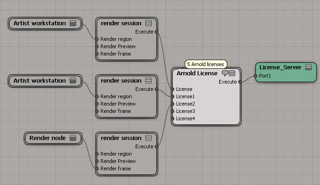
Task: Toggle the middle Artist workstation node icon
Action: [73, 81]
